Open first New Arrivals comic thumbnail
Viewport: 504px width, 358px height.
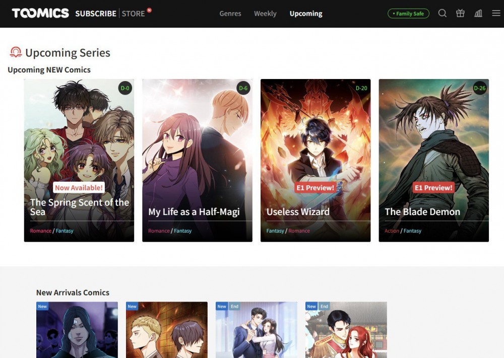tap(77, 330)
